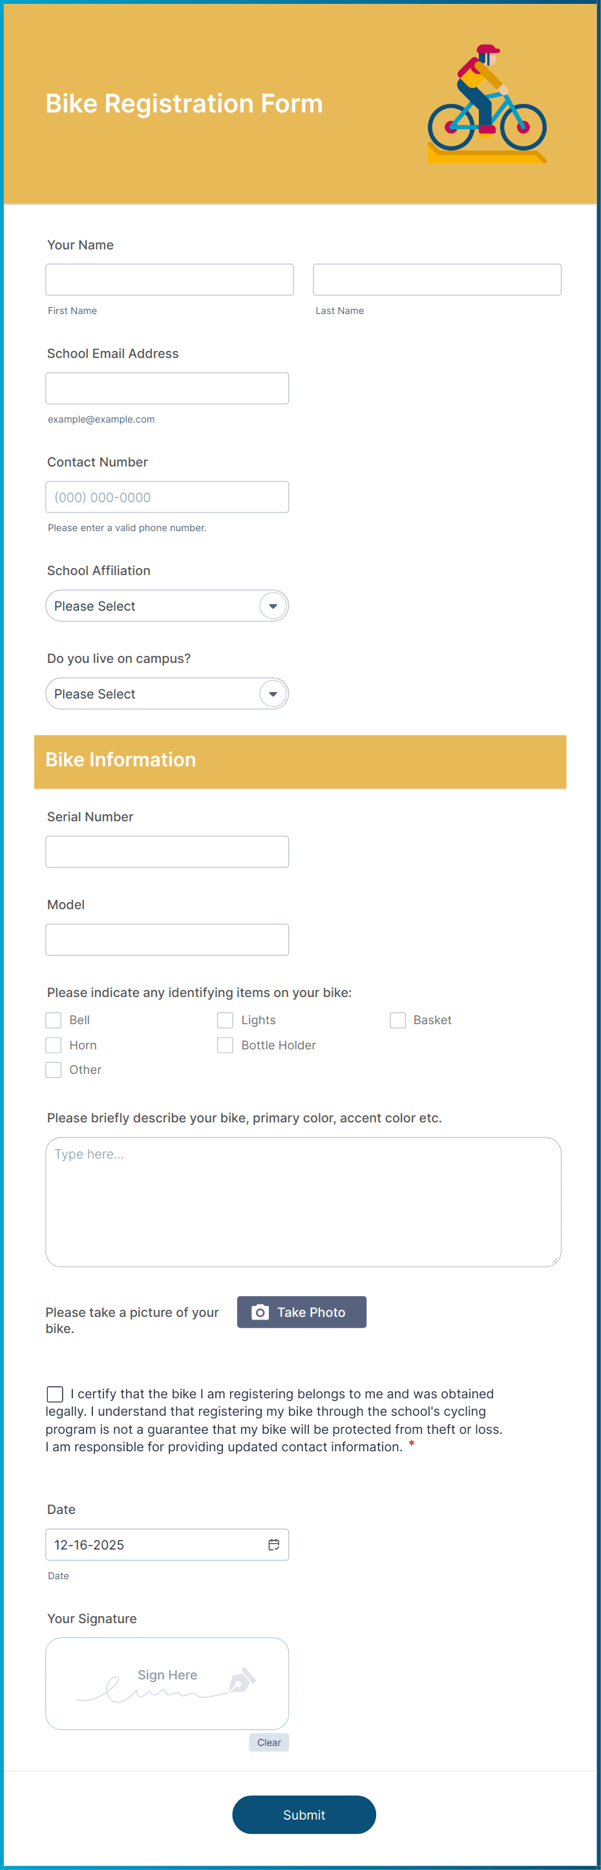Click the Serial Number input field
Screen dimensions: 601x1870
click(x=167, y=851)
